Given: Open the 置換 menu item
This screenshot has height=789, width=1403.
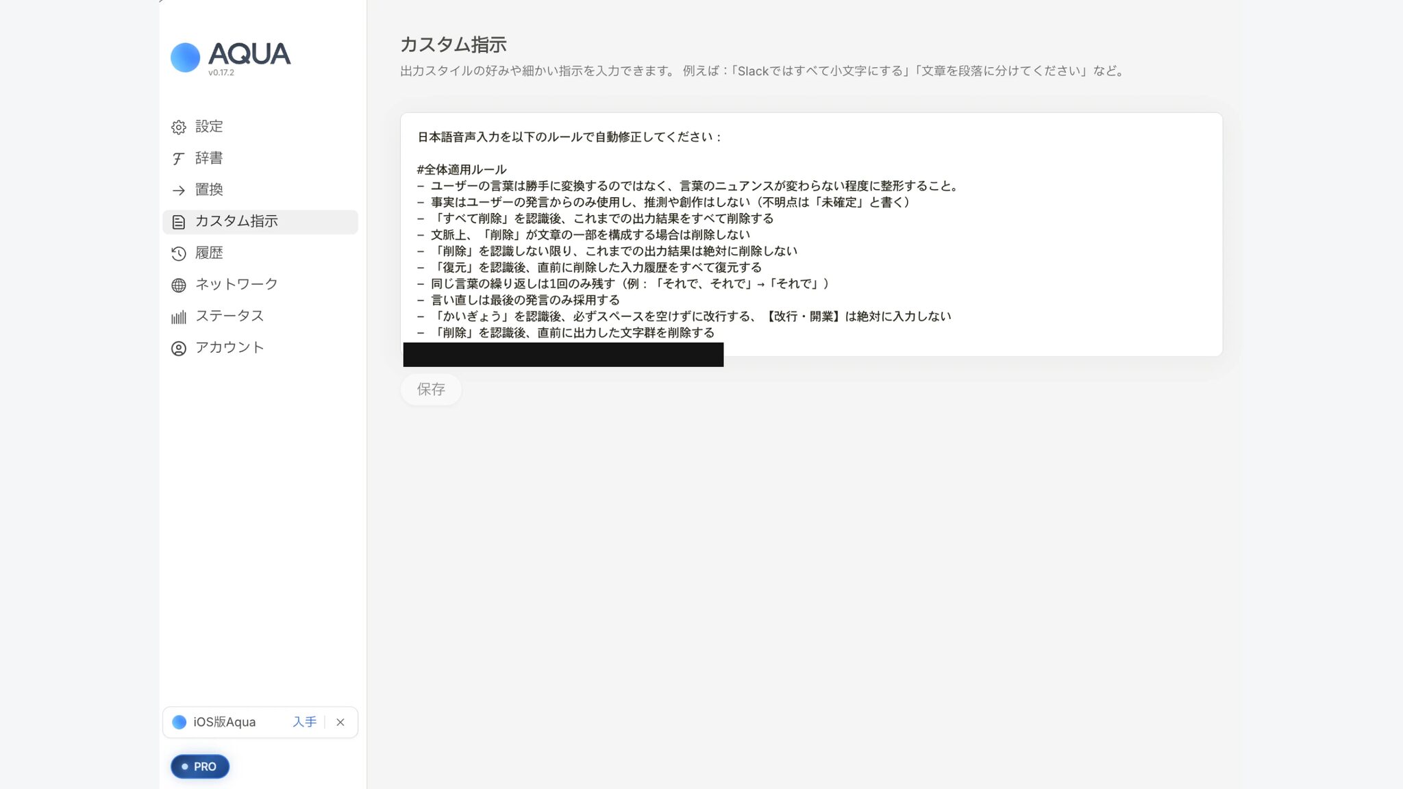Looking at the screenshot, I should [260, 190].
